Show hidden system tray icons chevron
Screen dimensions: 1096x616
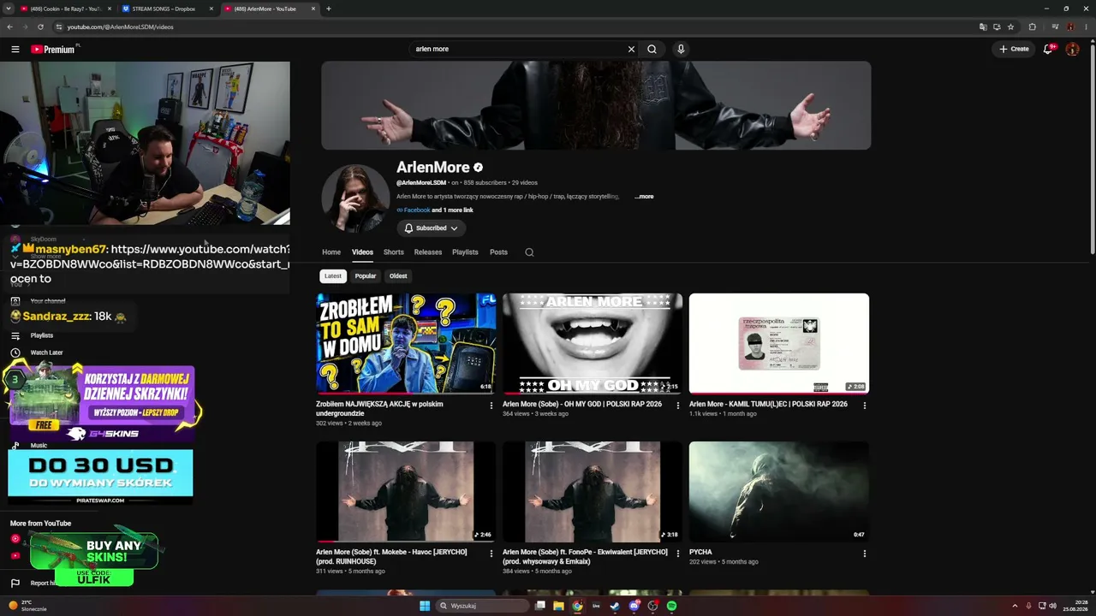coord(1015,606)
